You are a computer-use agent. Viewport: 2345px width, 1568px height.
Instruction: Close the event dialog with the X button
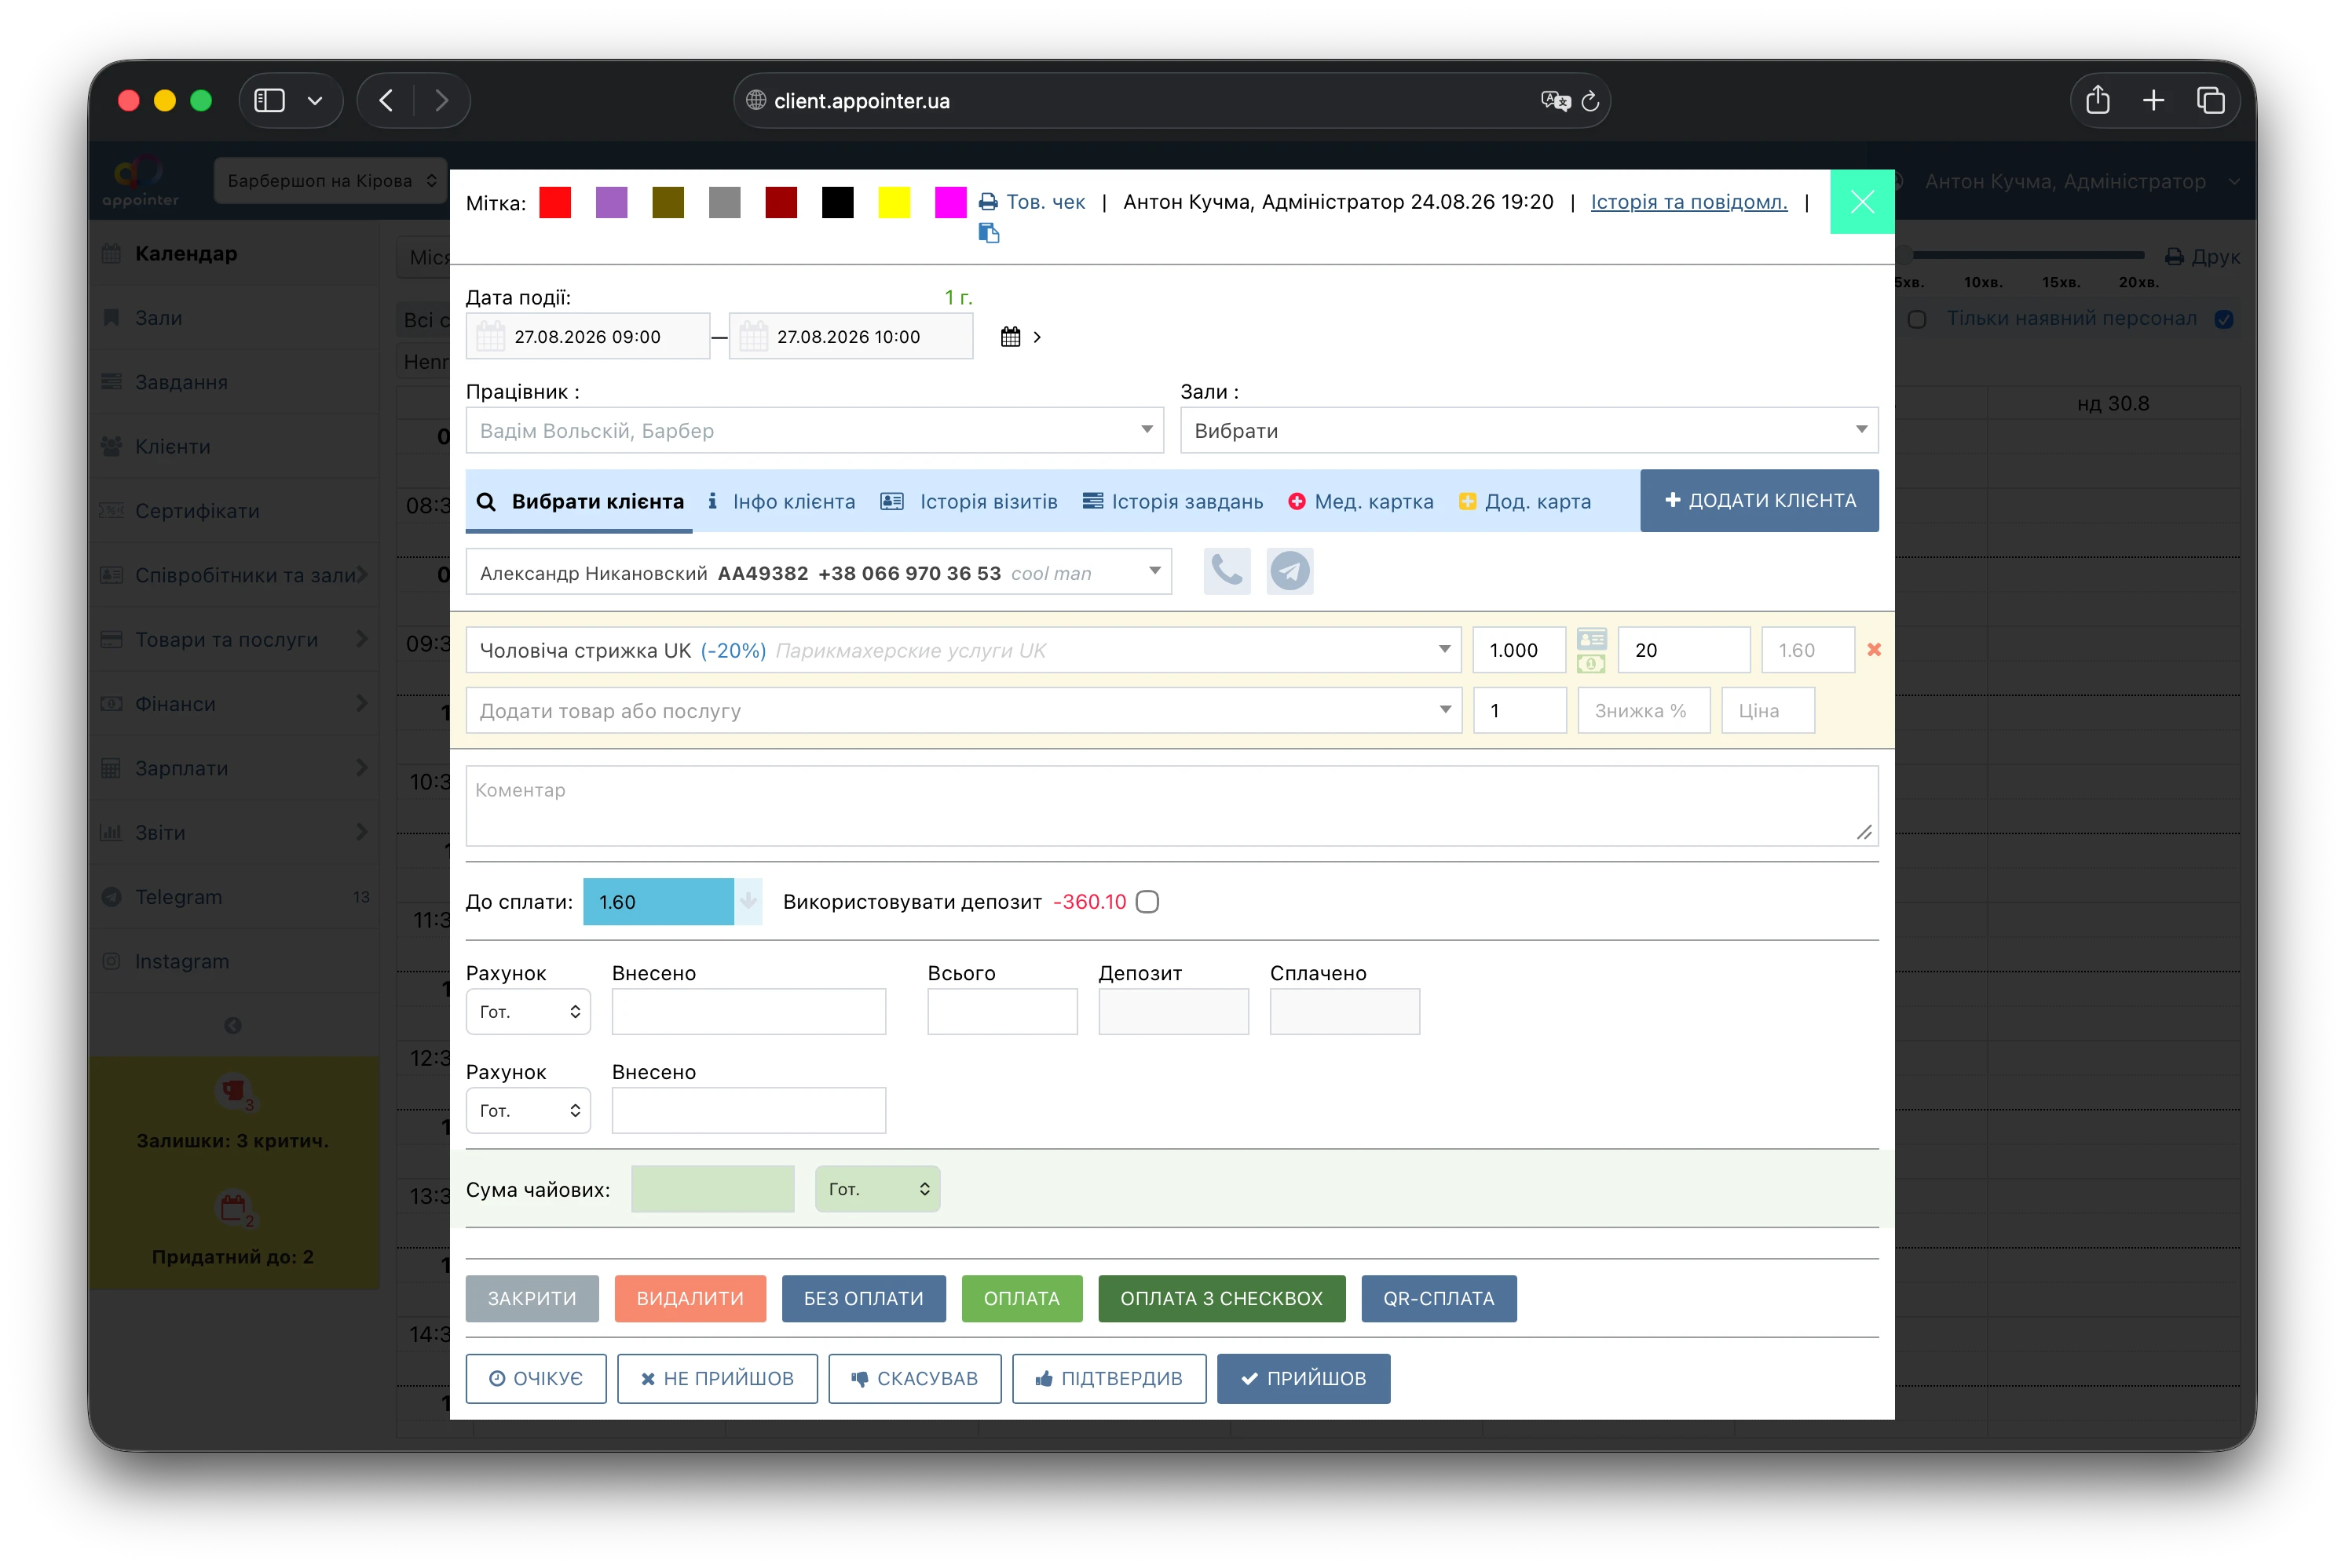1862,202
